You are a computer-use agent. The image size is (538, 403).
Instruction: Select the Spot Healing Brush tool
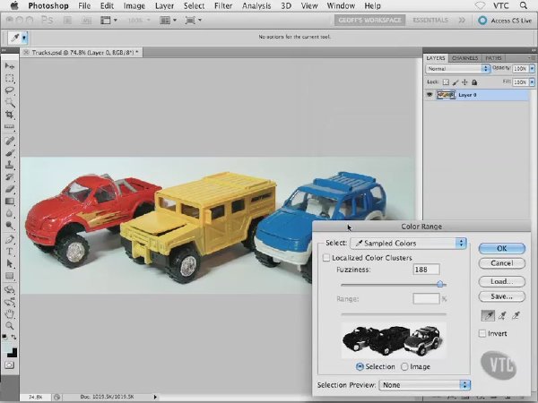pyautogui.click(x=10, y=141)
